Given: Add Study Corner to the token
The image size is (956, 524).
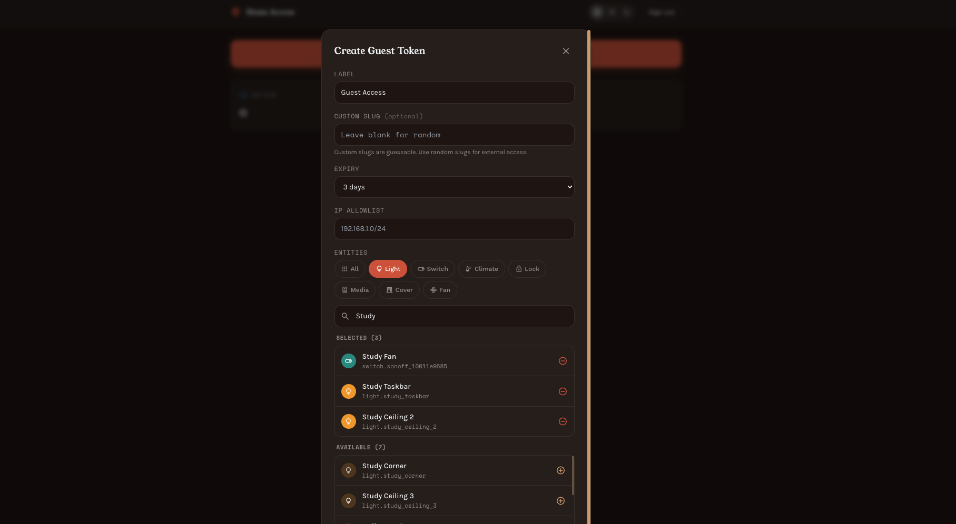Looking at the screenshot, I should click(560, 470).
